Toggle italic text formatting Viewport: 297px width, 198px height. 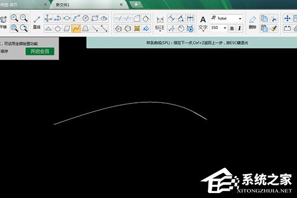coord(239,29)
